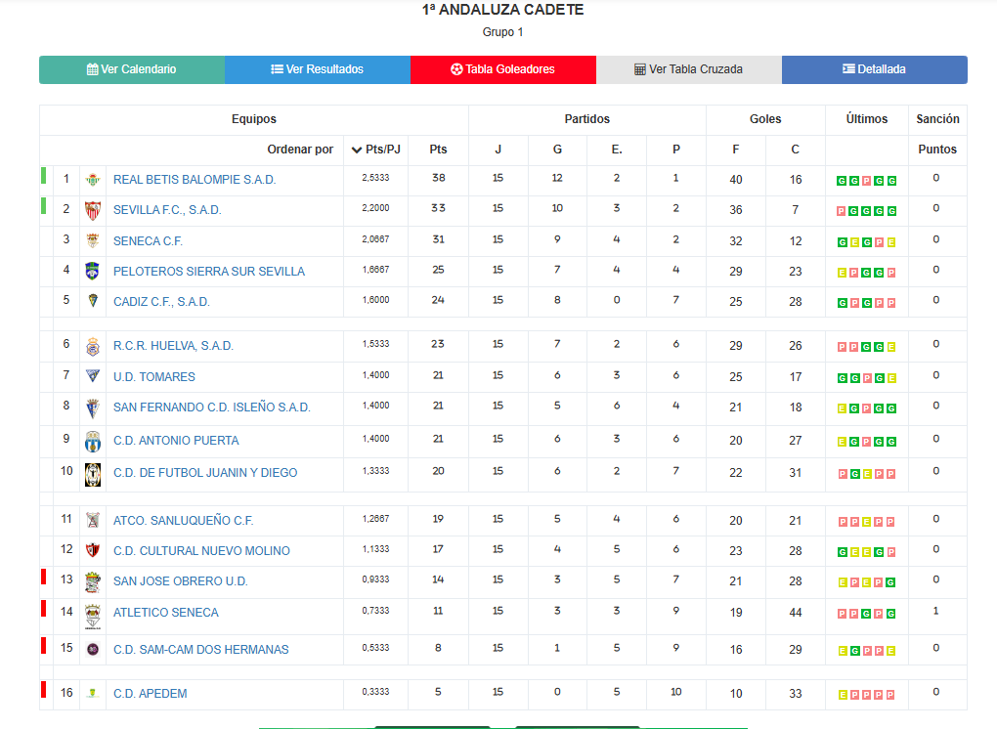Click Atletico Seneca sanction value 1

tap(936, 611)
